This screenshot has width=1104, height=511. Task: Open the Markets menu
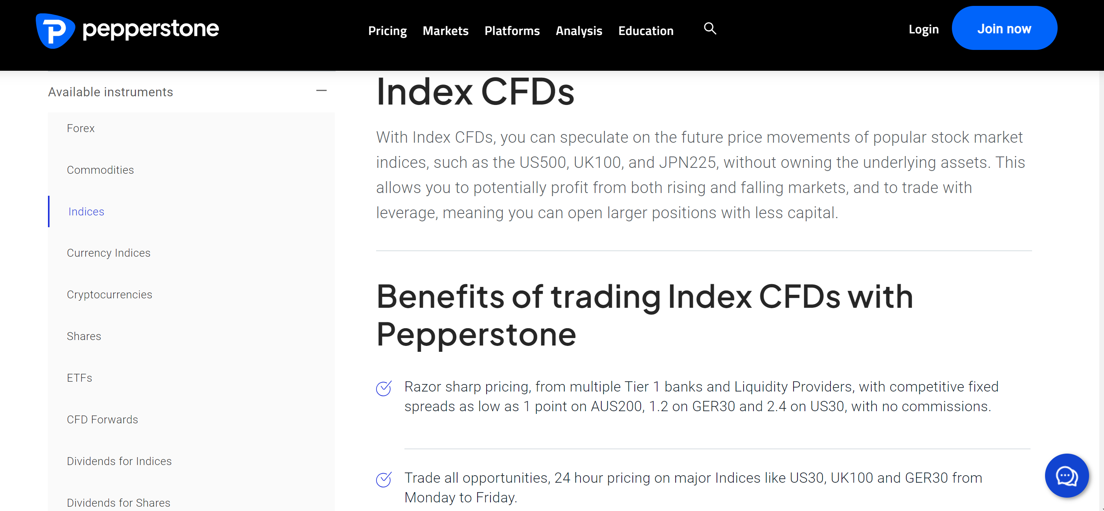pos(445,31)
